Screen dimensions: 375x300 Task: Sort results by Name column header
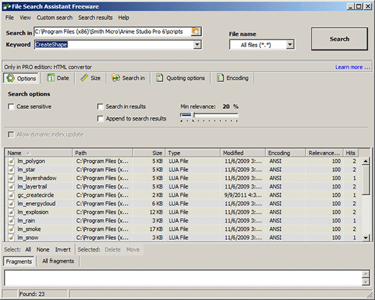point(38,153)
